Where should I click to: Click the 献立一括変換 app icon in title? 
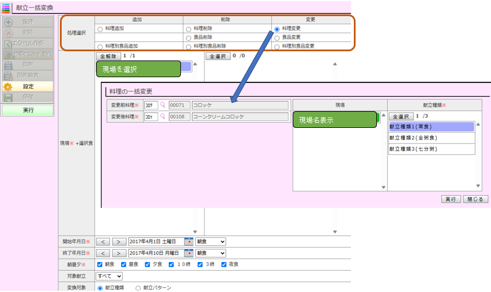6,7
